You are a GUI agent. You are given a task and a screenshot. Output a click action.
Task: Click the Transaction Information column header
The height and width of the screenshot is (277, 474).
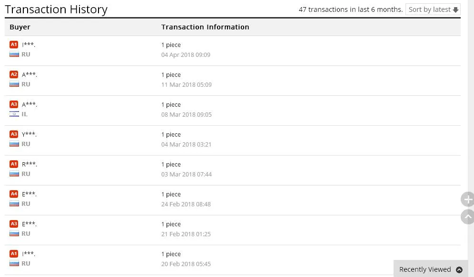coord(205,27)
